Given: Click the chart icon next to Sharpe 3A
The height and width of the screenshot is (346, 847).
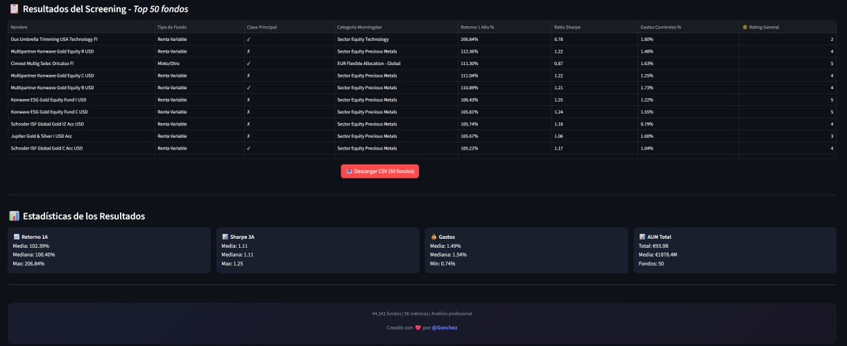Looking at the screenshot, I should point(224,237).
